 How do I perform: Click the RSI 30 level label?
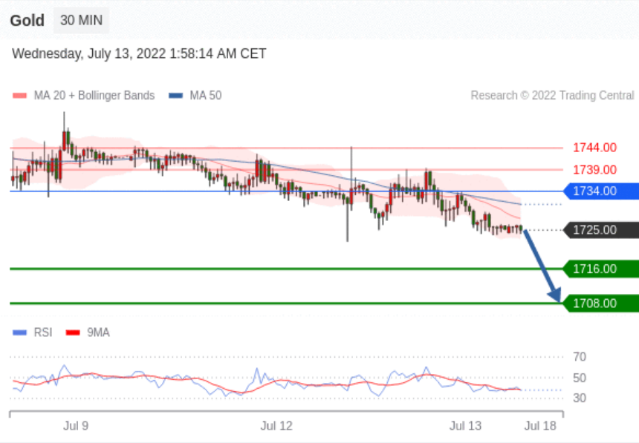(580, 398)
